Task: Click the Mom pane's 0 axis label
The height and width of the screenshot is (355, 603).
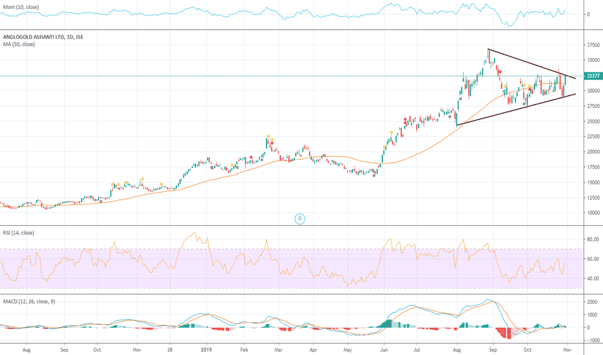Action: click(x=588, y=15)
